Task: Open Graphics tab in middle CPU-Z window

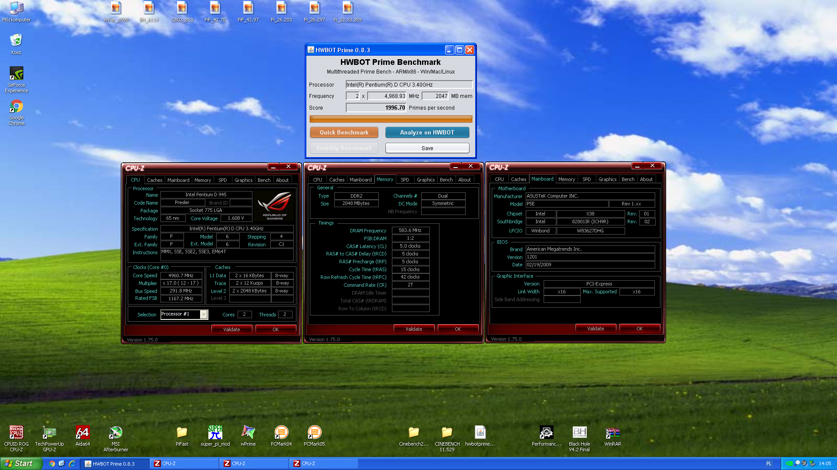Action: (x=425, y=180)
